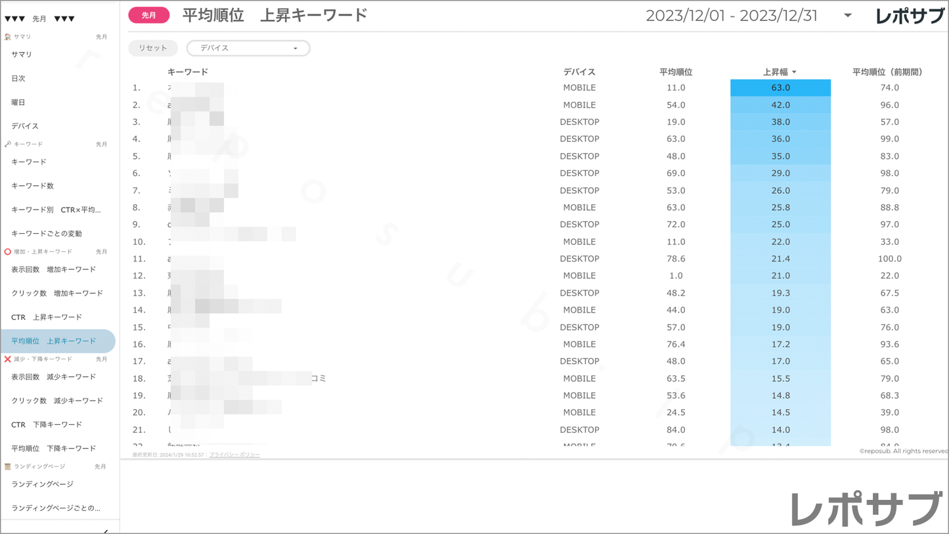Click the key icon beside キーワード section

pyautogui.click(x=8, y=144)
